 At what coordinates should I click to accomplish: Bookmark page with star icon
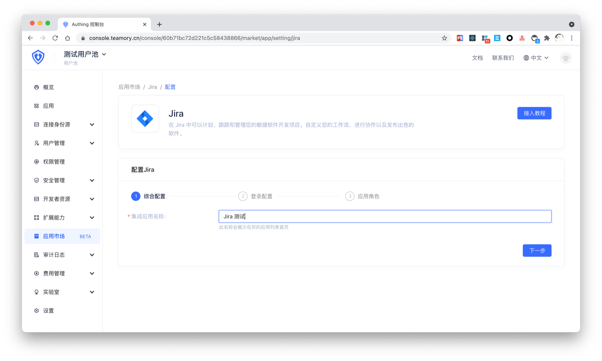click(444, 38)
